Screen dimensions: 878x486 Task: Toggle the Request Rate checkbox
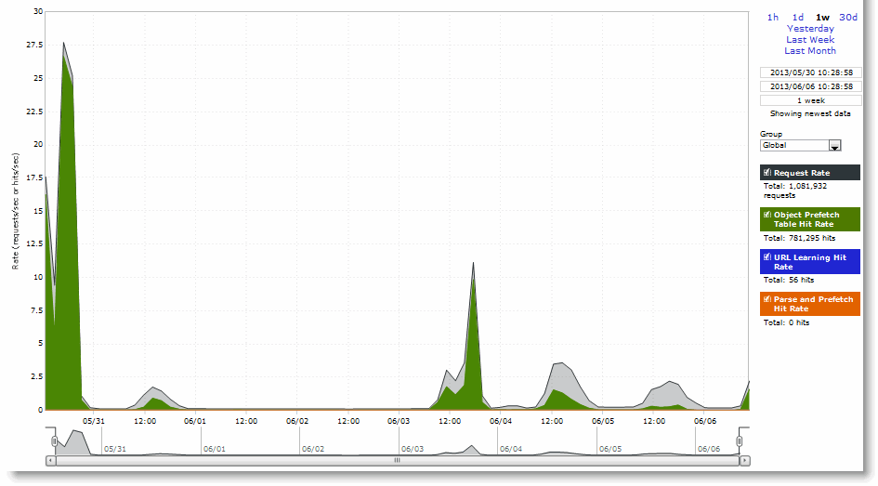pos(767,173)
